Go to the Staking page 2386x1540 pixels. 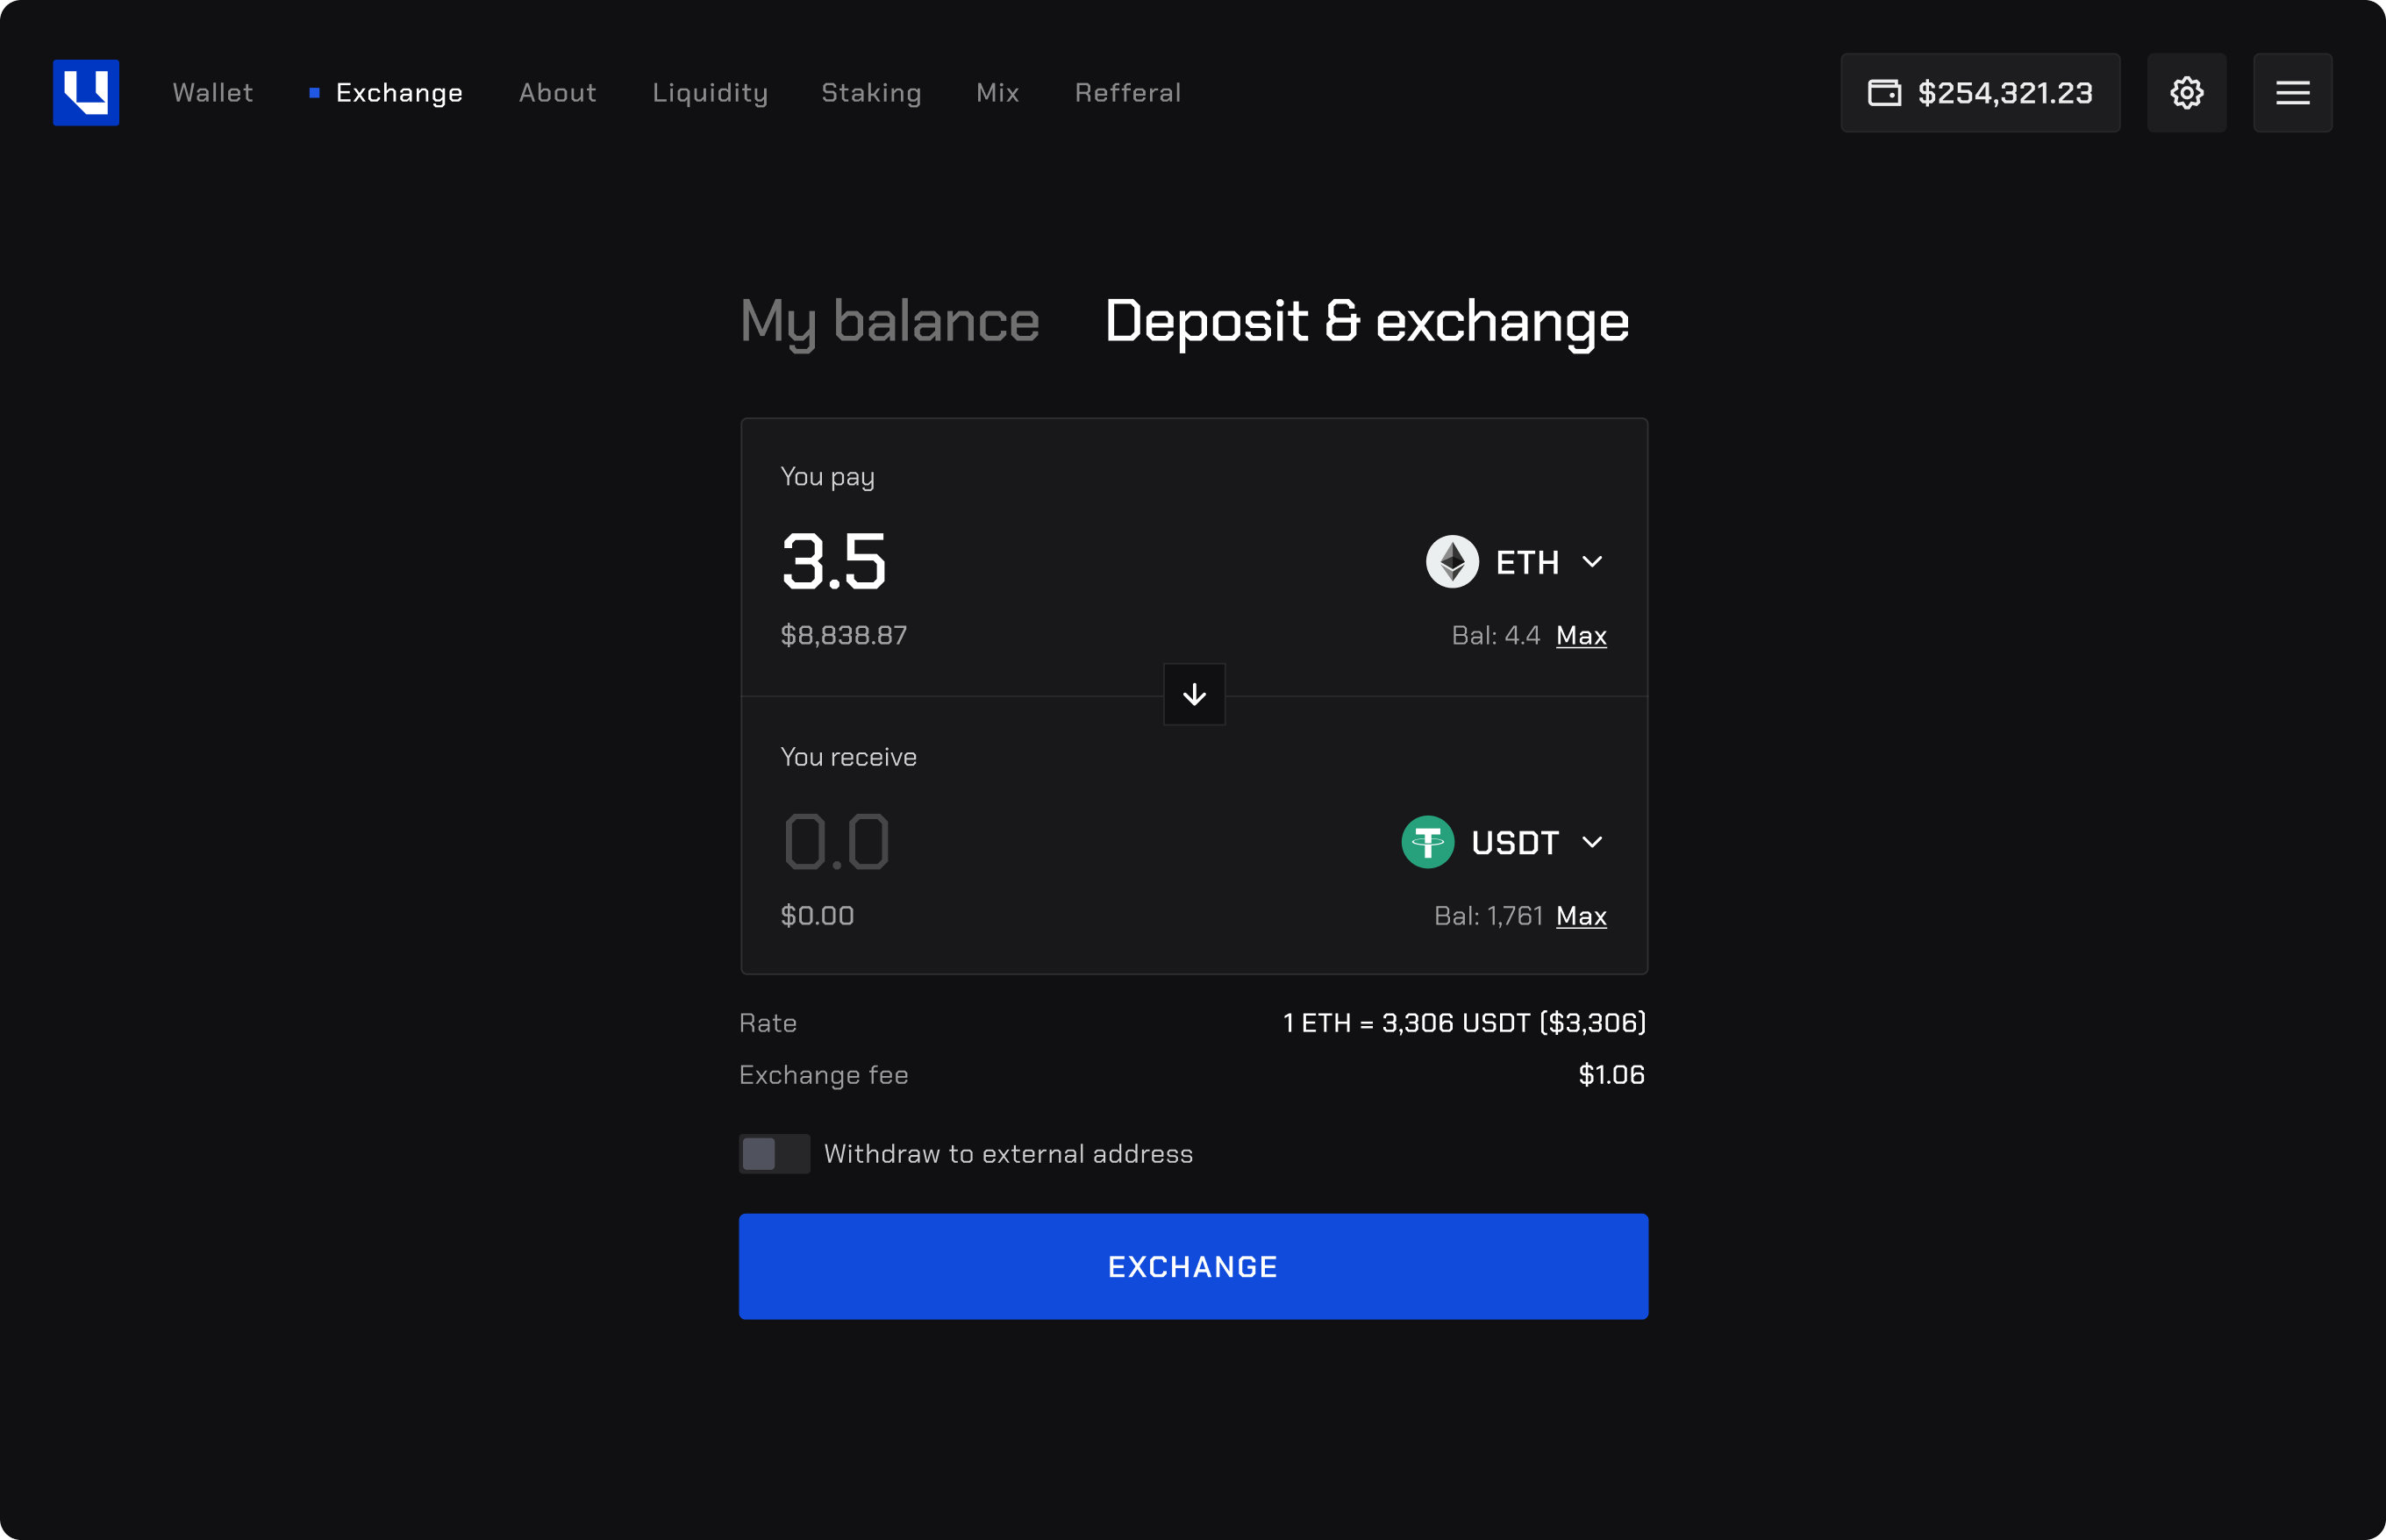[871, 93]
